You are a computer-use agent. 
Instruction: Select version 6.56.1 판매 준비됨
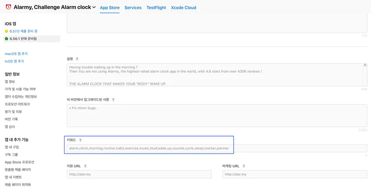tap(32, 39)
